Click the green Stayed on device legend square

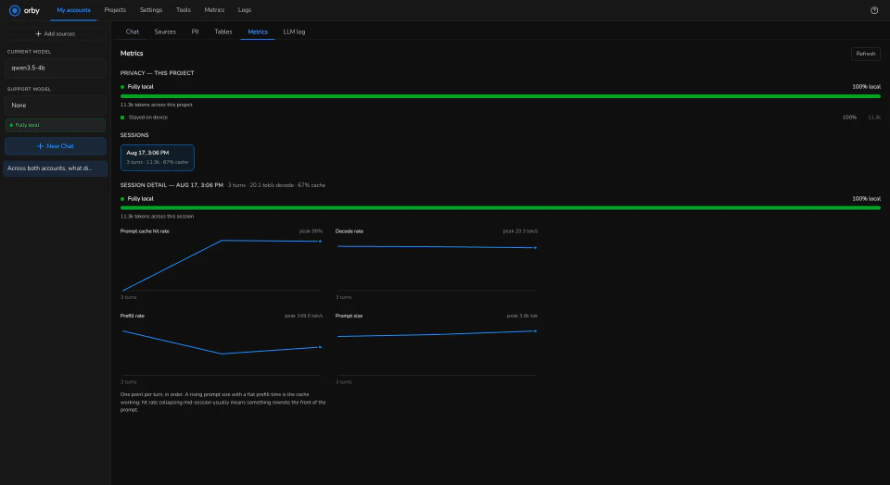click(x=122, y=118)
